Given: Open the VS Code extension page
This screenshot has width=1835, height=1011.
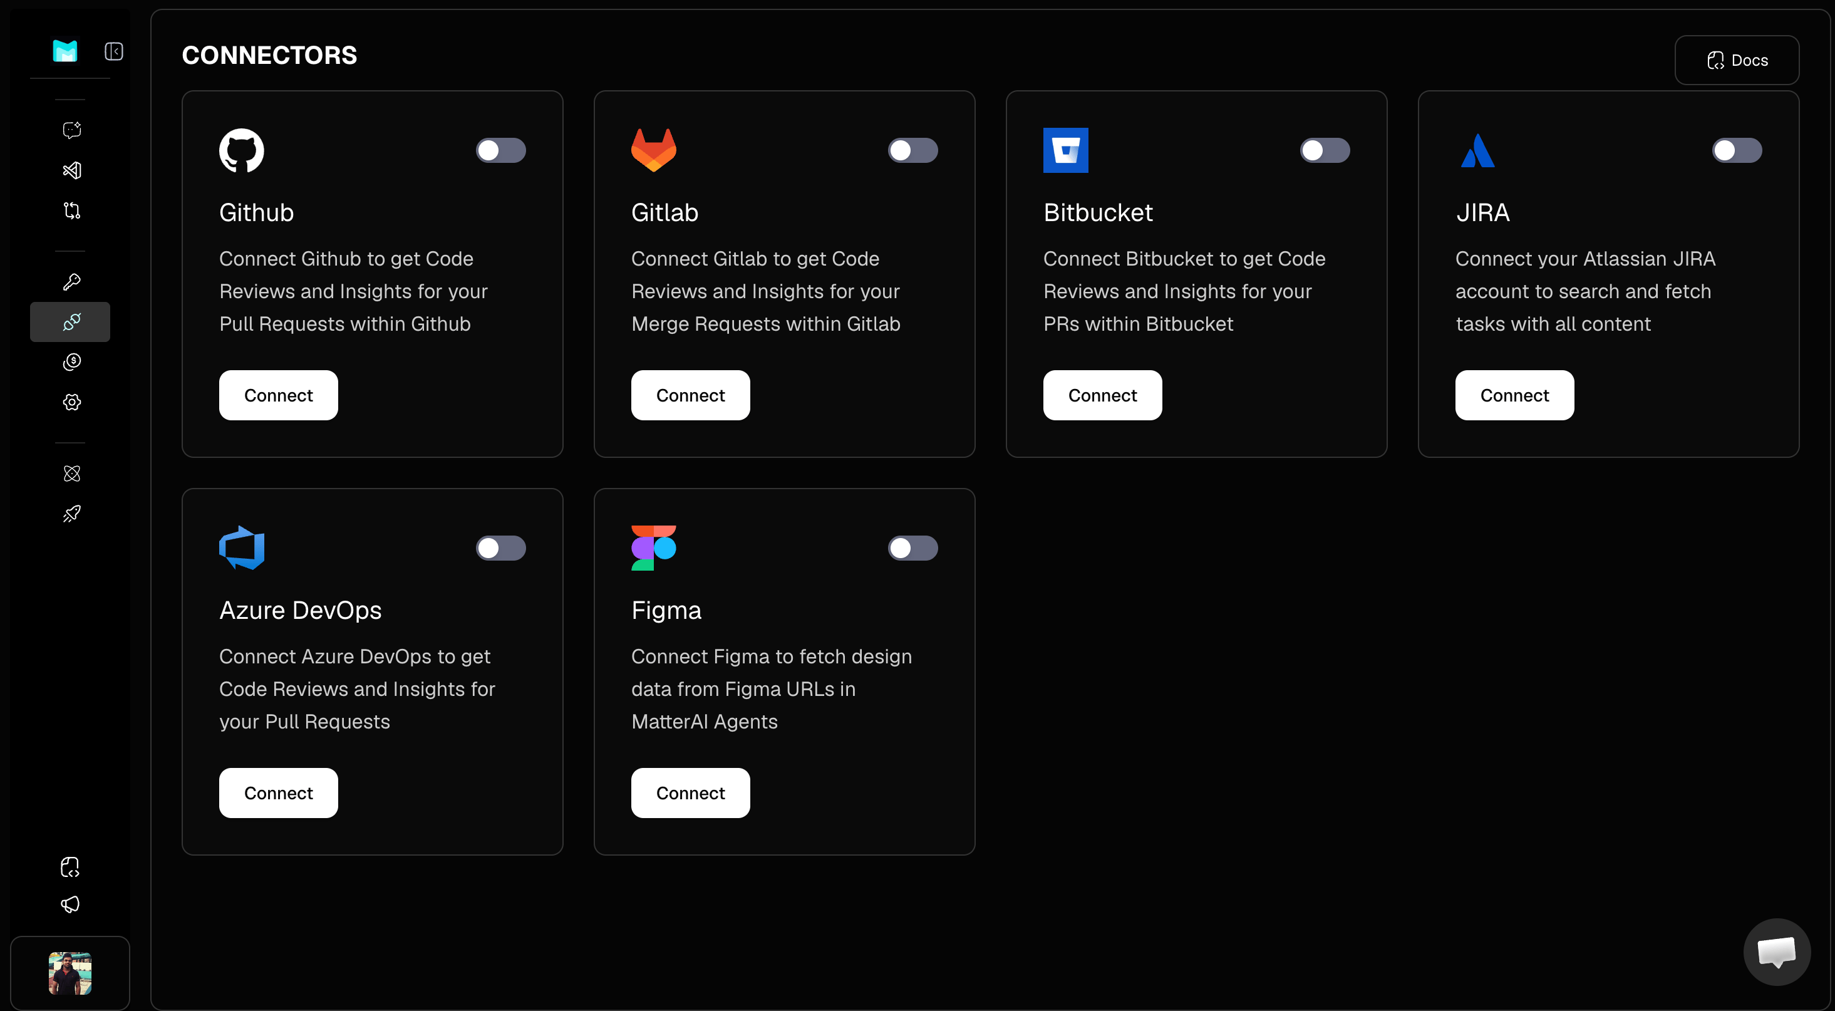Looking at the screenshot, I should coord(72,170).
